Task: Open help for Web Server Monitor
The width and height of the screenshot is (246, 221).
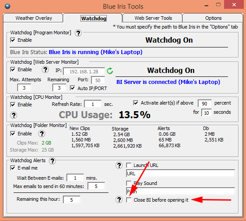Action: click(x=45, y=69)
